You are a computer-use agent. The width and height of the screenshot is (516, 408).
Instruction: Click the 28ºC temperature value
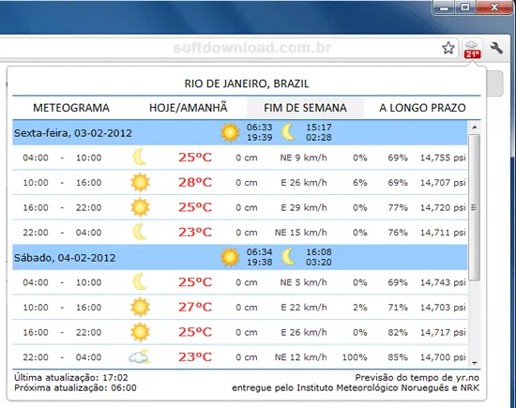[195, 182]
